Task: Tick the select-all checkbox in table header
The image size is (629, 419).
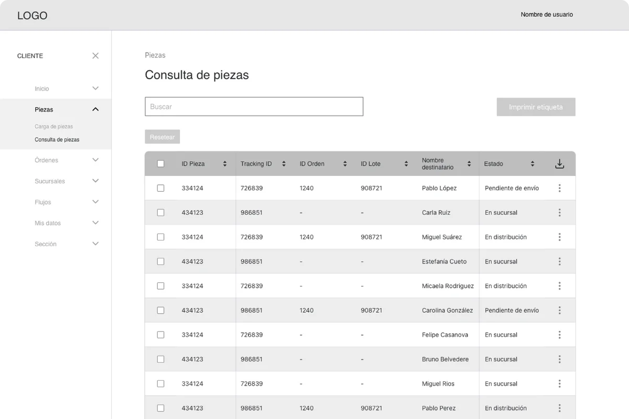Action: pyautogui.click(x=161, y=164)
